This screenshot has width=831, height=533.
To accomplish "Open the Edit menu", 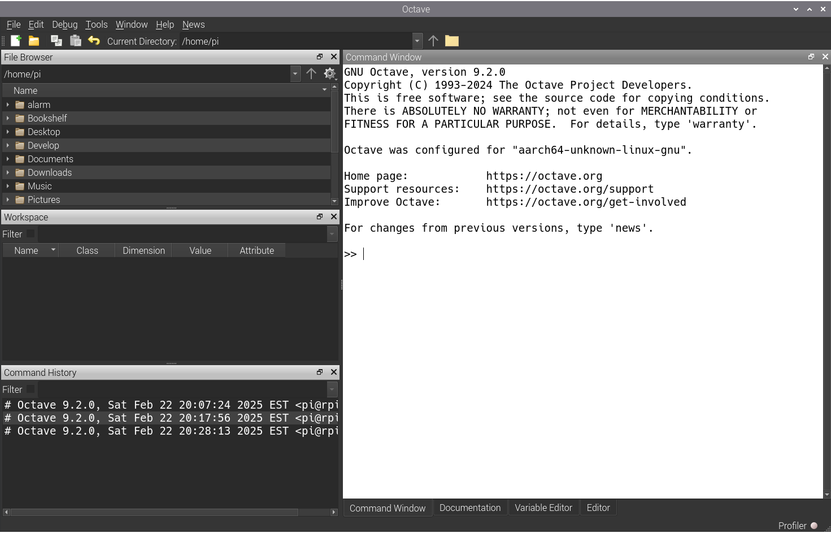I will [36, 24].
